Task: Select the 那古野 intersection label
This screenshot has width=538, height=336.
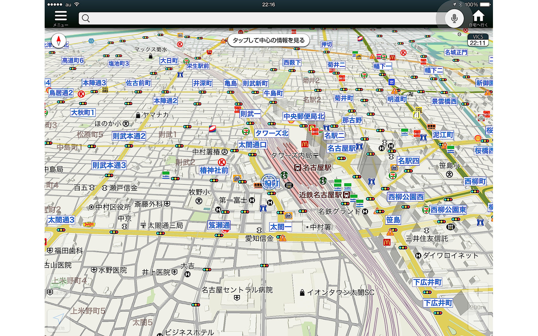Action: 352,120
